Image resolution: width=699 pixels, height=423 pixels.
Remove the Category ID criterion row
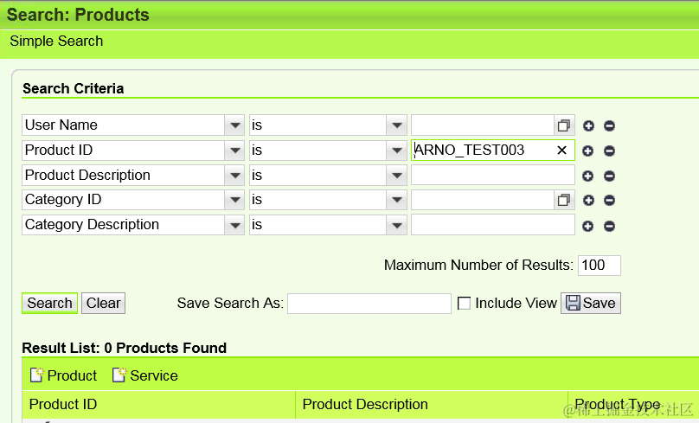click(x=609, y=200)
